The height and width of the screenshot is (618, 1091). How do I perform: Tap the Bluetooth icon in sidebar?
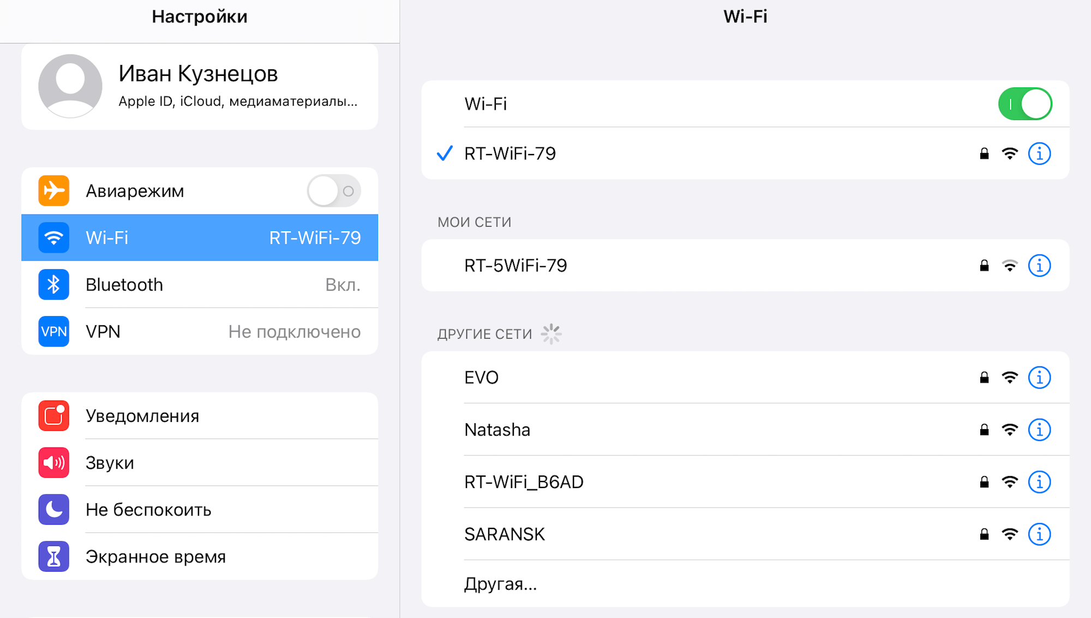click(53, 284)
